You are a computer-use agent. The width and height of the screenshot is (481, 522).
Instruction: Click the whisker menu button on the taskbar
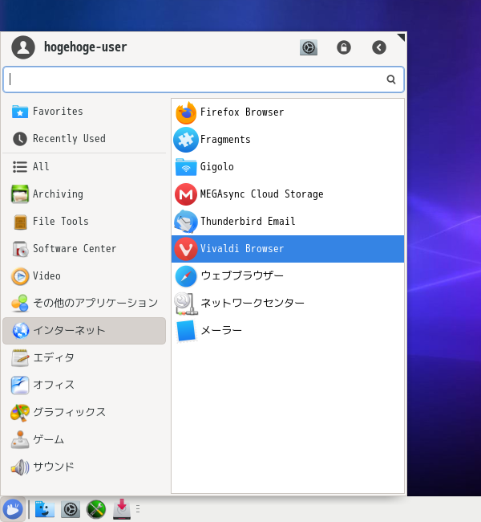pos(13,509)
